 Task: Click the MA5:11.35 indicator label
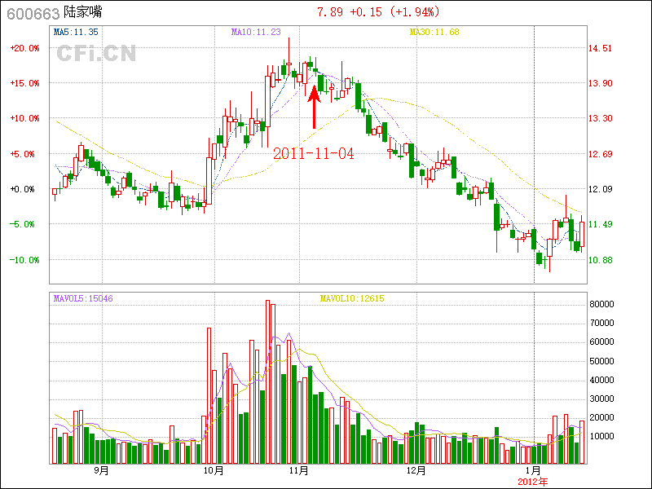(x=76, y=32)
